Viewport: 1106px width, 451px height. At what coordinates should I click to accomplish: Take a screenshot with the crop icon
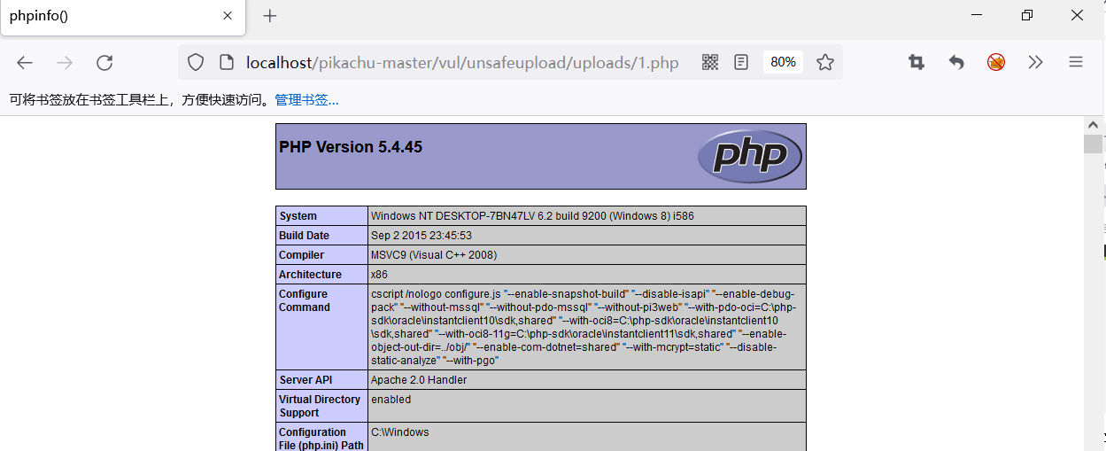pyautogui.click(x=917, y=62)
